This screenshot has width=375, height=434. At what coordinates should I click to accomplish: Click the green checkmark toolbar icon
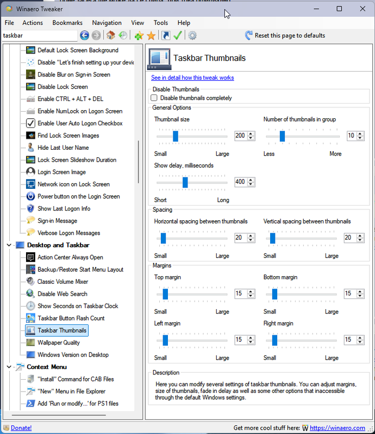(178, 35)
